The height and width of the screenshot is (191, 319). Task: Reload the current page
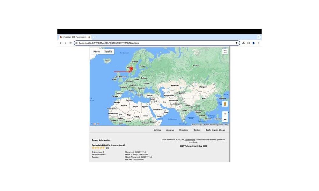click(x=70, y=43)
